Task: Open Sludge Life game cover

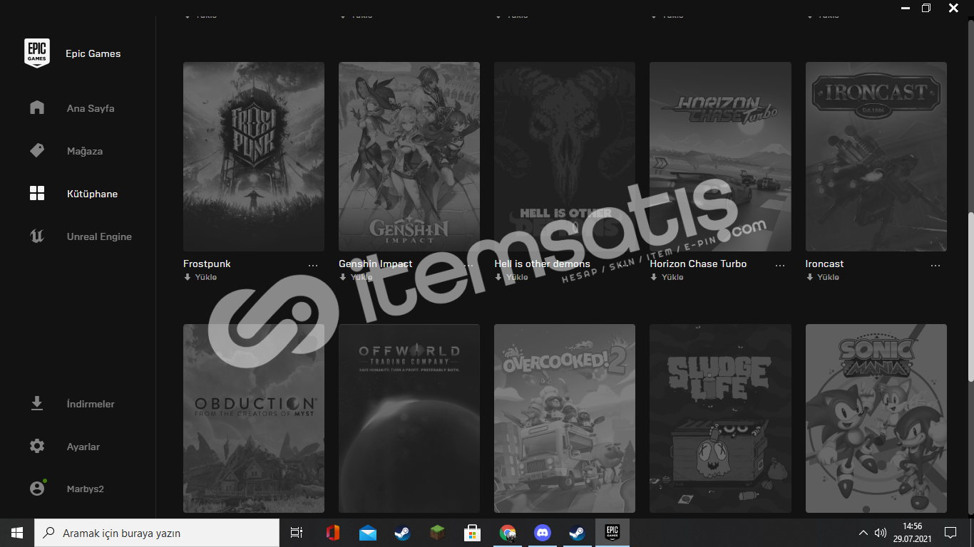Action: [x=720, y=419]
